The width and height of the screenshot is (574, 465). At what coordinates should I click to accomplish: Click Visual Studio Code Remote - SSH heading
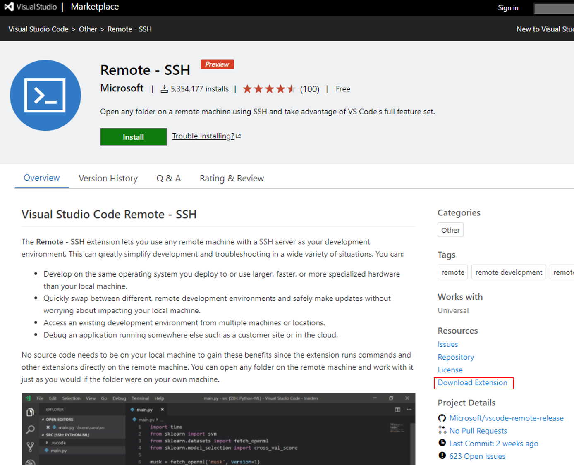(109, 214)
